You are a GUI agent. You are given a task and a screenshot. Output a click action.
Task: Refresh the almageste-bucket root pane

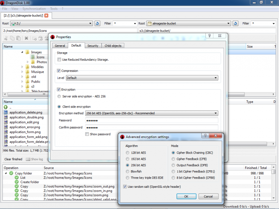click(x=235, y=23)
